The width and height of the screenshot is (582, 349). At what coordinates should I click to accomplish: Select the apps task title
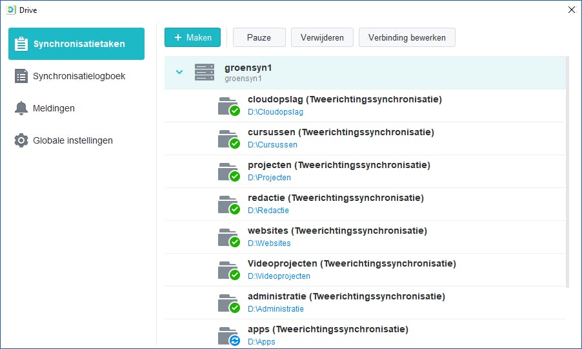click(328, 330)
